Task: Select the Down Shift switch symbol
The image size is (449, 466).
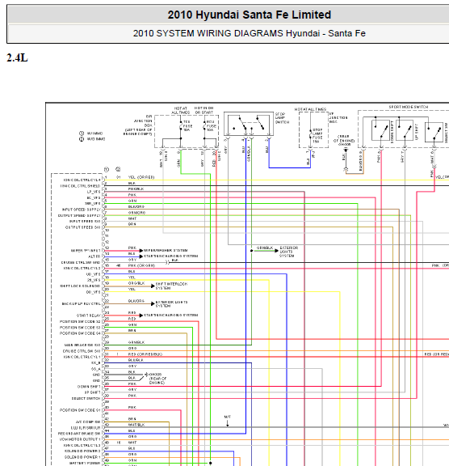Action: 380,130
